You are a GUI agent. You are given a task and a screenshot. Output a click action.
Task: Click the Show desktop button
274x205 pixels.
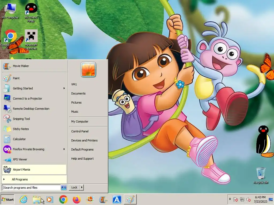point(271,199)
